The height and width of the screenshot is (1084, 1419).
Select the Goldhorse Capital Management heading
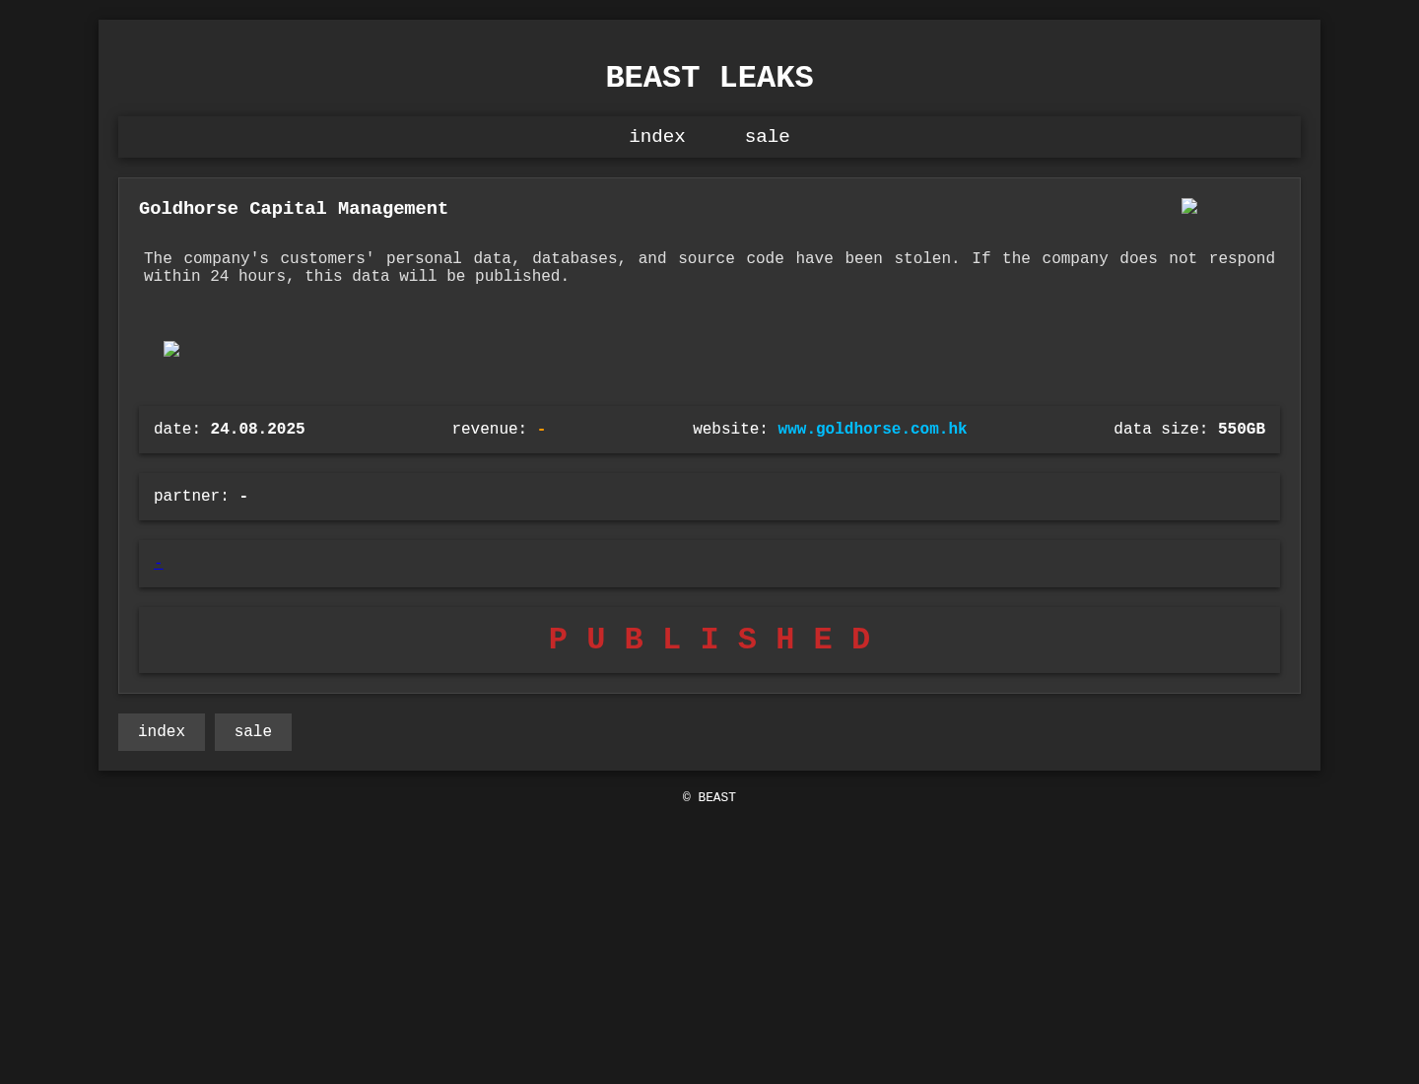coord(294,209)
